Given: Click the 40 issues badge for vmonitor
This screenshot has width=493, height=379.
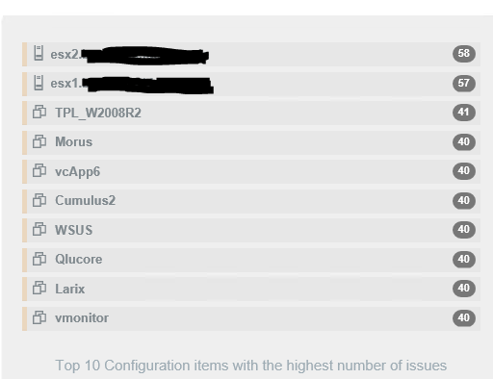Looking at the screenshot, I should point(464,317).
